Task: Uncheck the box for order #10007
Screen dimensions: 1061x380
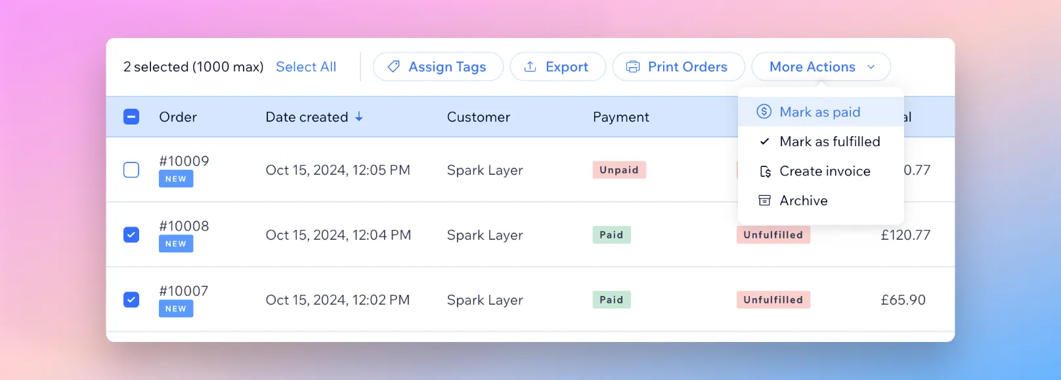Action: click(x=131, y=299)
